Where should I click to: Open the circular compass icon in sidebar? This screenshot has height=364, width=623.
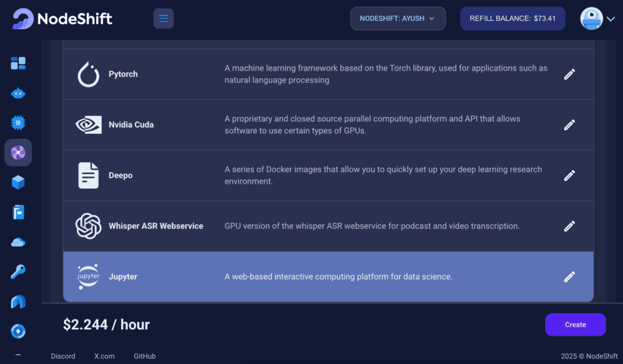click(x=18, y=331)
